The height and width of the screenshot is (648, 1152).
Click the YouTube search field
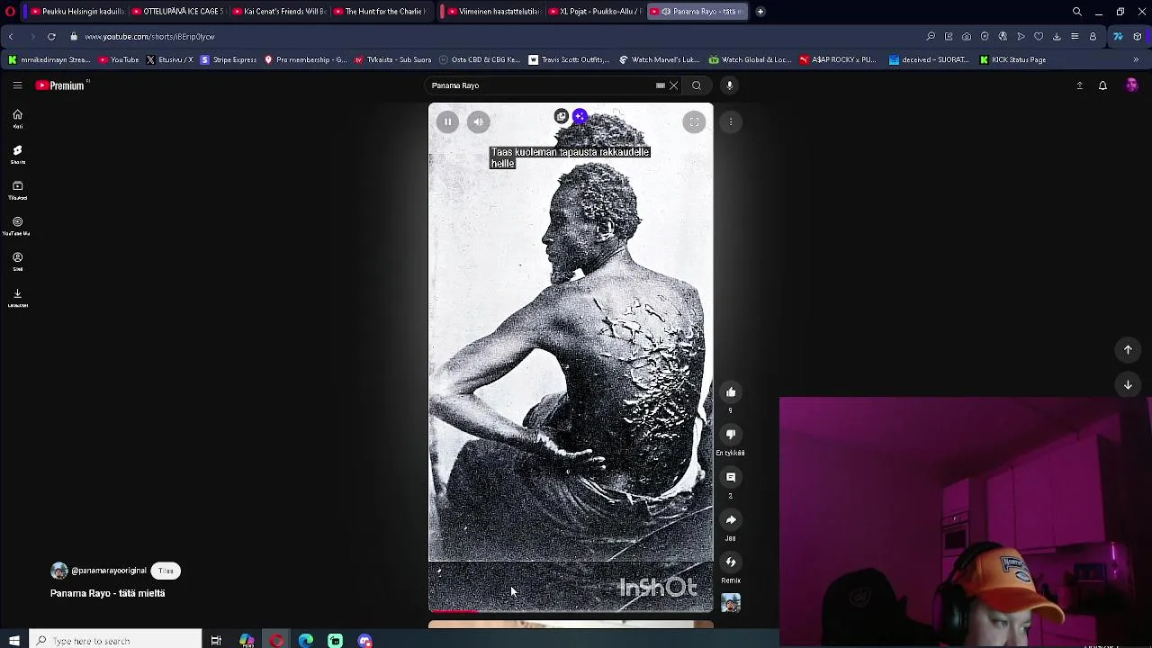(540, 85)
